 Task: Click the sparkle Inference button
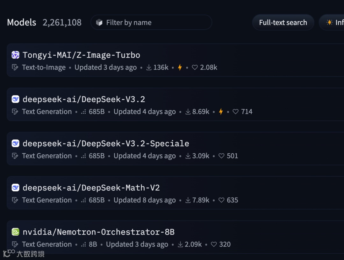[333, 23]
